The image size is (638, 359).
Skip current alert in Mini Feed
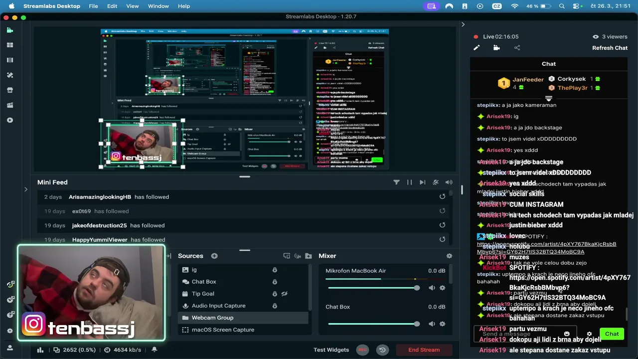422,182
